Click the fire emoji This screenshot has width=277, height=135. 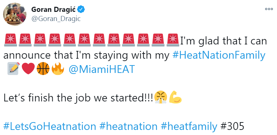click(x=58, y=69)
